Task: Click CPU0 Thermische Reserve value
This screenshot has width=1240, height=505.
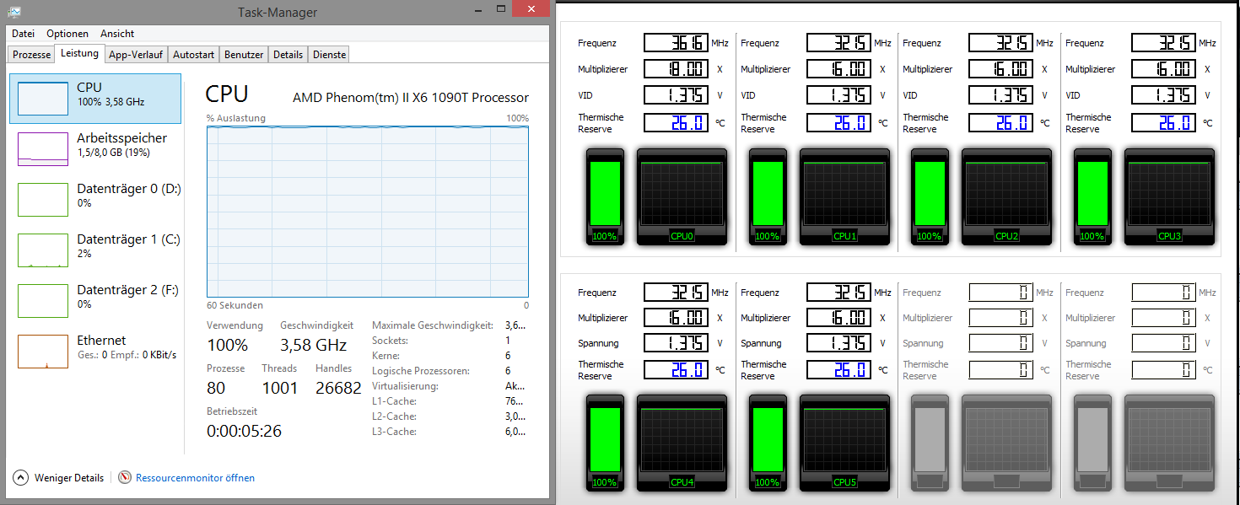Action: (x=676, y=122)
